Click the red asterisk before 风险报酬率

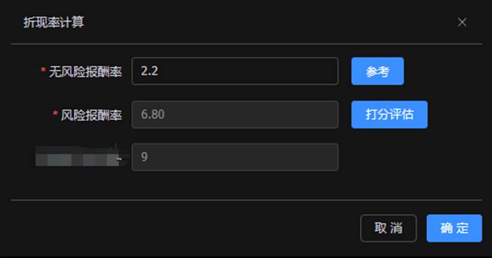point(56,115)
